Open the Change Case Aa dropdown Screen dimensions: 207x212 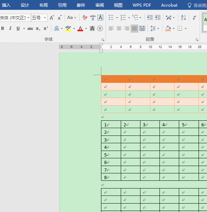(x=71, y=18)
